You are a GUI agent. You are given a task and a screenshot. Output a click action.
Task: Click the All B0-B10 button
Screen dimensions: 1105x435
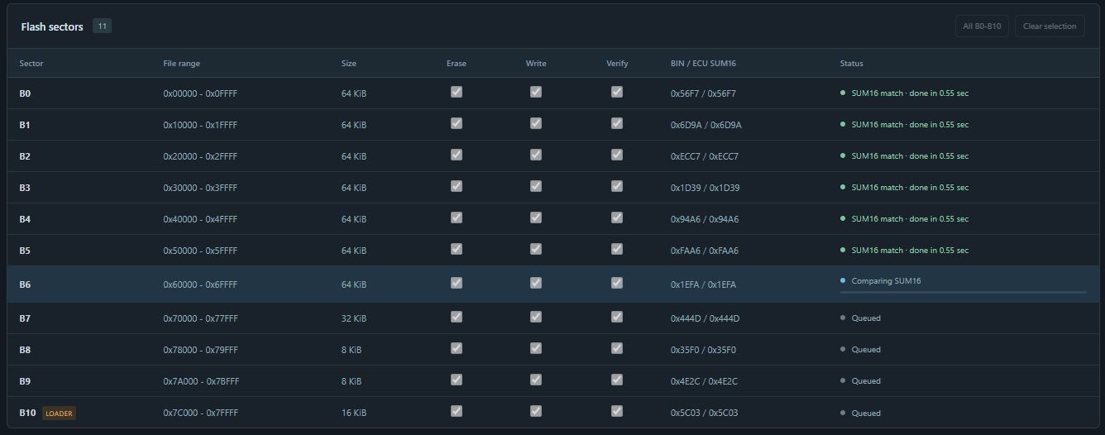(982, 26)
